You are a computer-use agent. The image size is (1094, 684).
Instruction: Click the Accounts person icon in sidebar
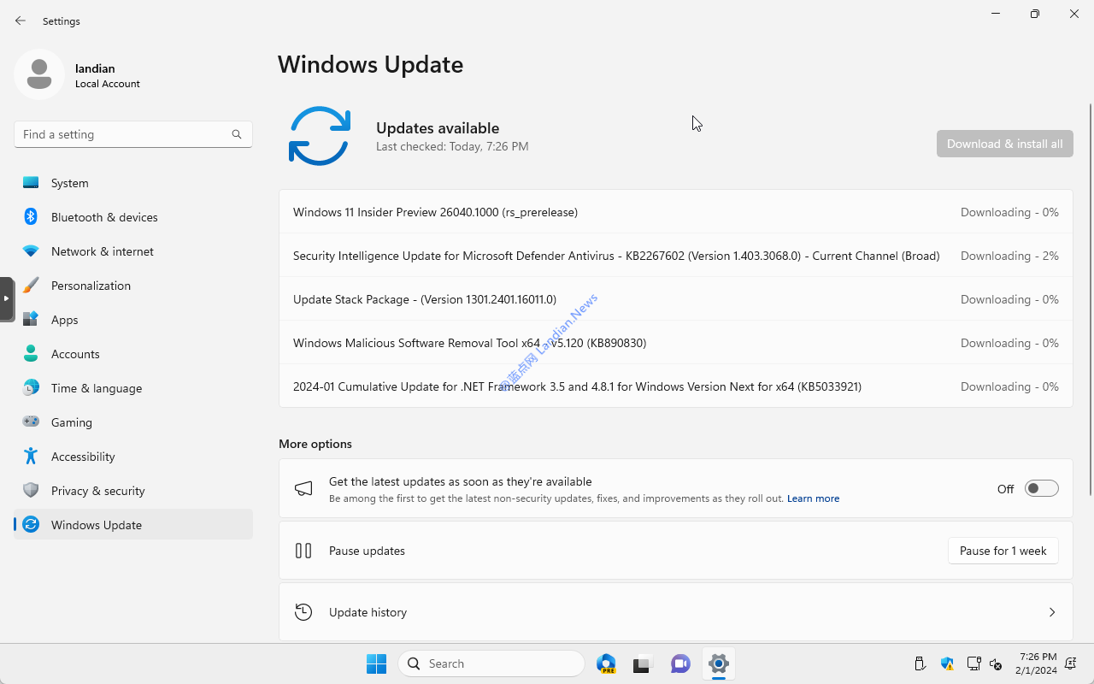(x=31, y=354)
